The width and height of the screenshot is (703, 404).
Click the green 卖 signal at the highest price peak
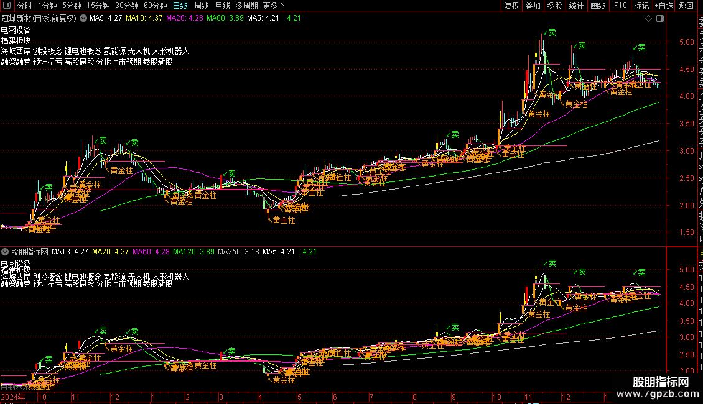pyautogui.click(x=551, y=33)
